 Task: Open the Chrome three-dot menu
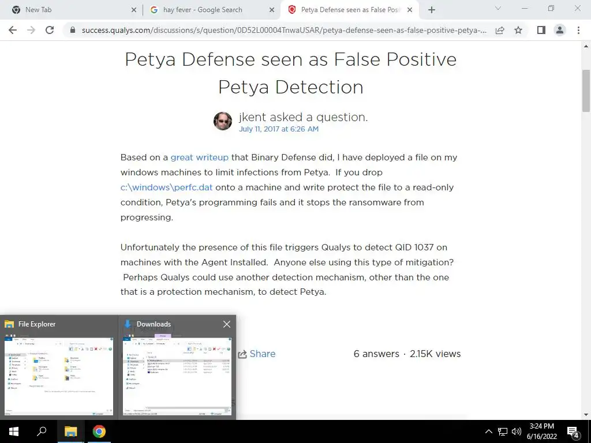tap(578, 30)
